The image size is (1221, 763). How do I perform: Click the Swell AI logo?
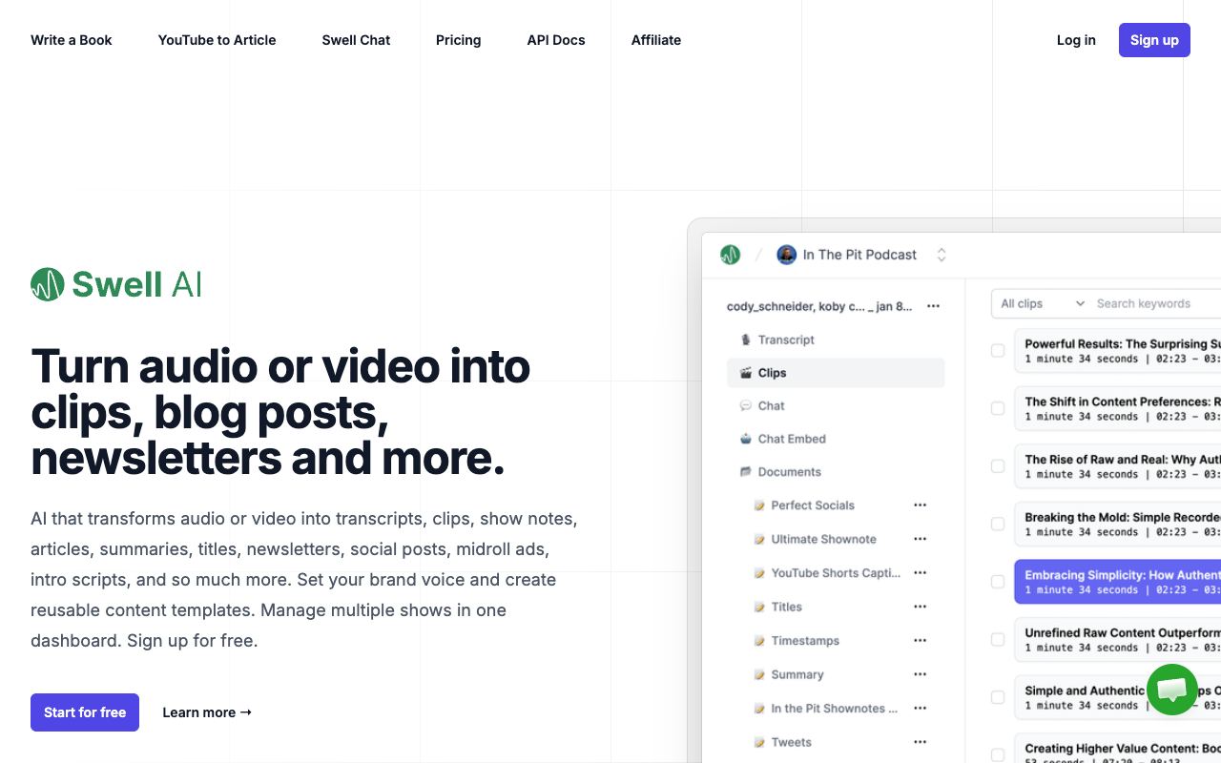click(116, 284)
